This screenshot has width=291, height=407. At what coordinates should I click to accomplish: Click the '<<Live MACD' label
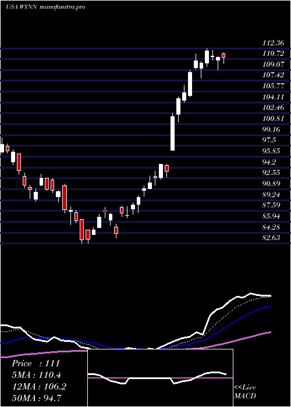click(x=245, y=392)
